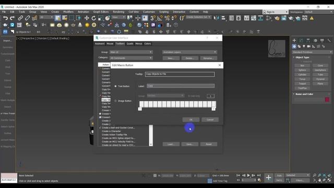Open the Select by Name list icon

tap(65, 18)
